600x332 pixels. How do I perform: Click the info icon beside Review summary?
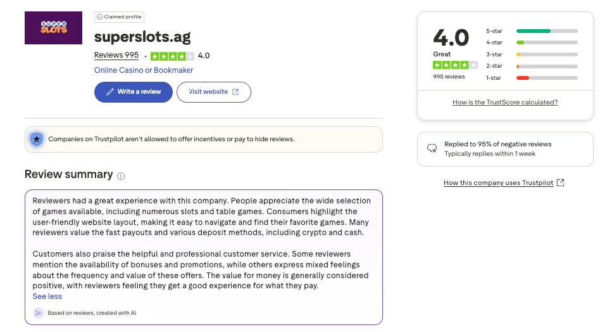[x=121, y=176]
